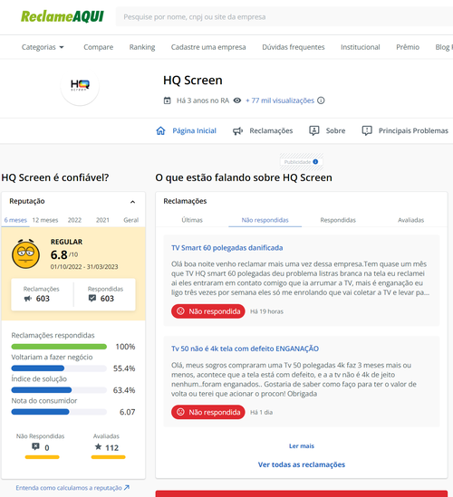Switch to Avaliadas complaints tab

pos(411,220)
